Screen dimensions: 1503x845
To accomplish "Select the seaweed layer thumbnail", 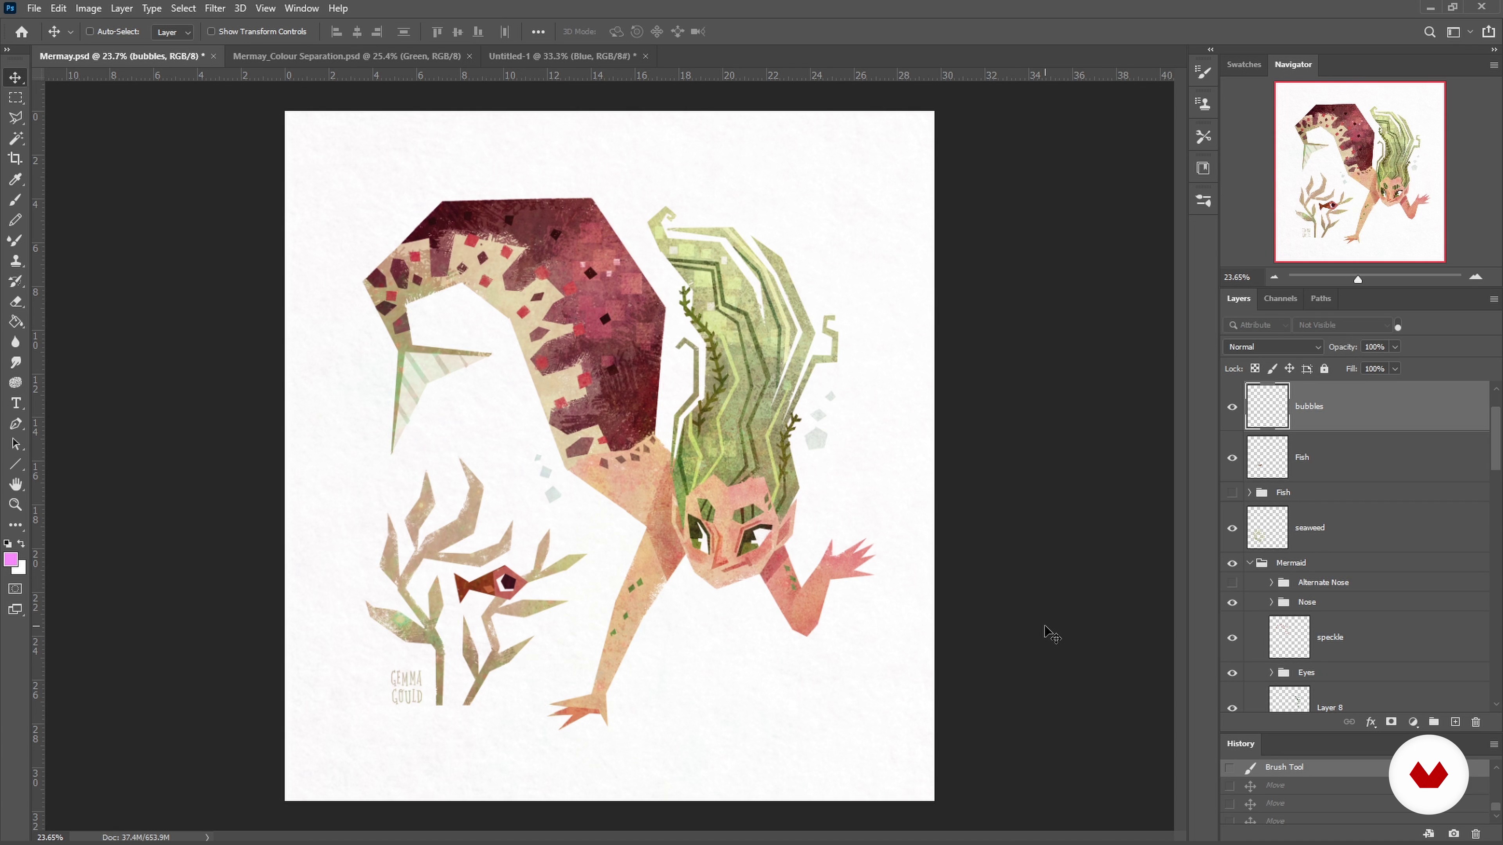I will [x=1267, y=528].
